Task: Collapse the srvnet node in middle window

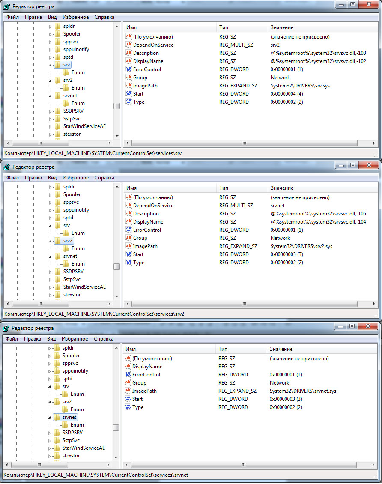Action: (x=50, y=257)
